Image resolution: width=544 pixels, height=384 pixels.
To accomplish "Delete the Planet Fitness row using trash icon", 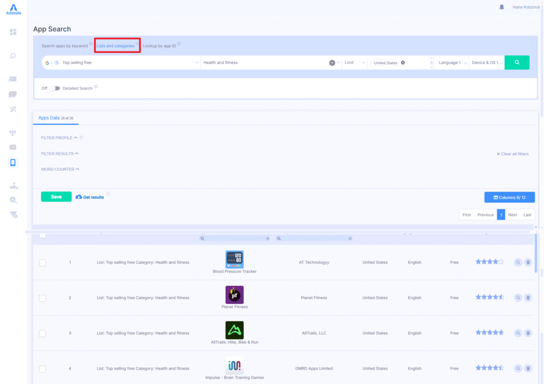I will tap(528, 297).
